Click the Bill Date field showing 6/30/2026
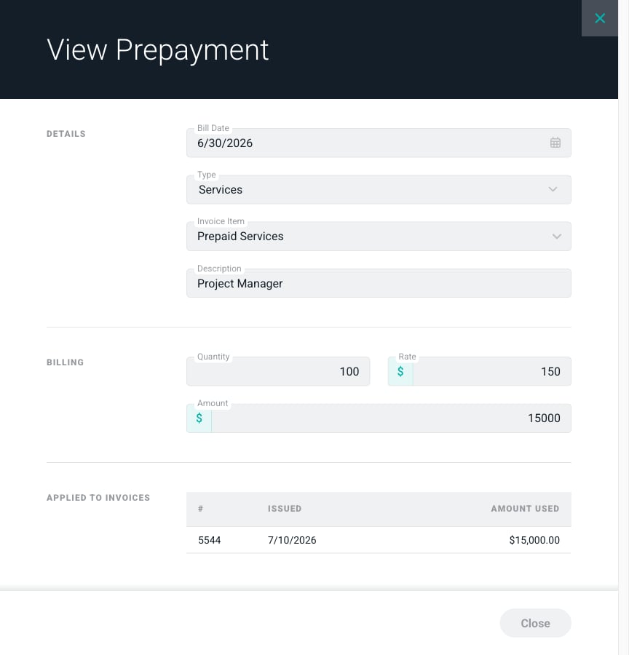The width and height of the screenshot is (629, 655). coord(379,143)
